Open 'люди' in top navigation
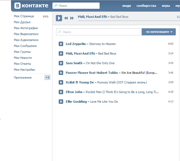 [x=126, y=6]
